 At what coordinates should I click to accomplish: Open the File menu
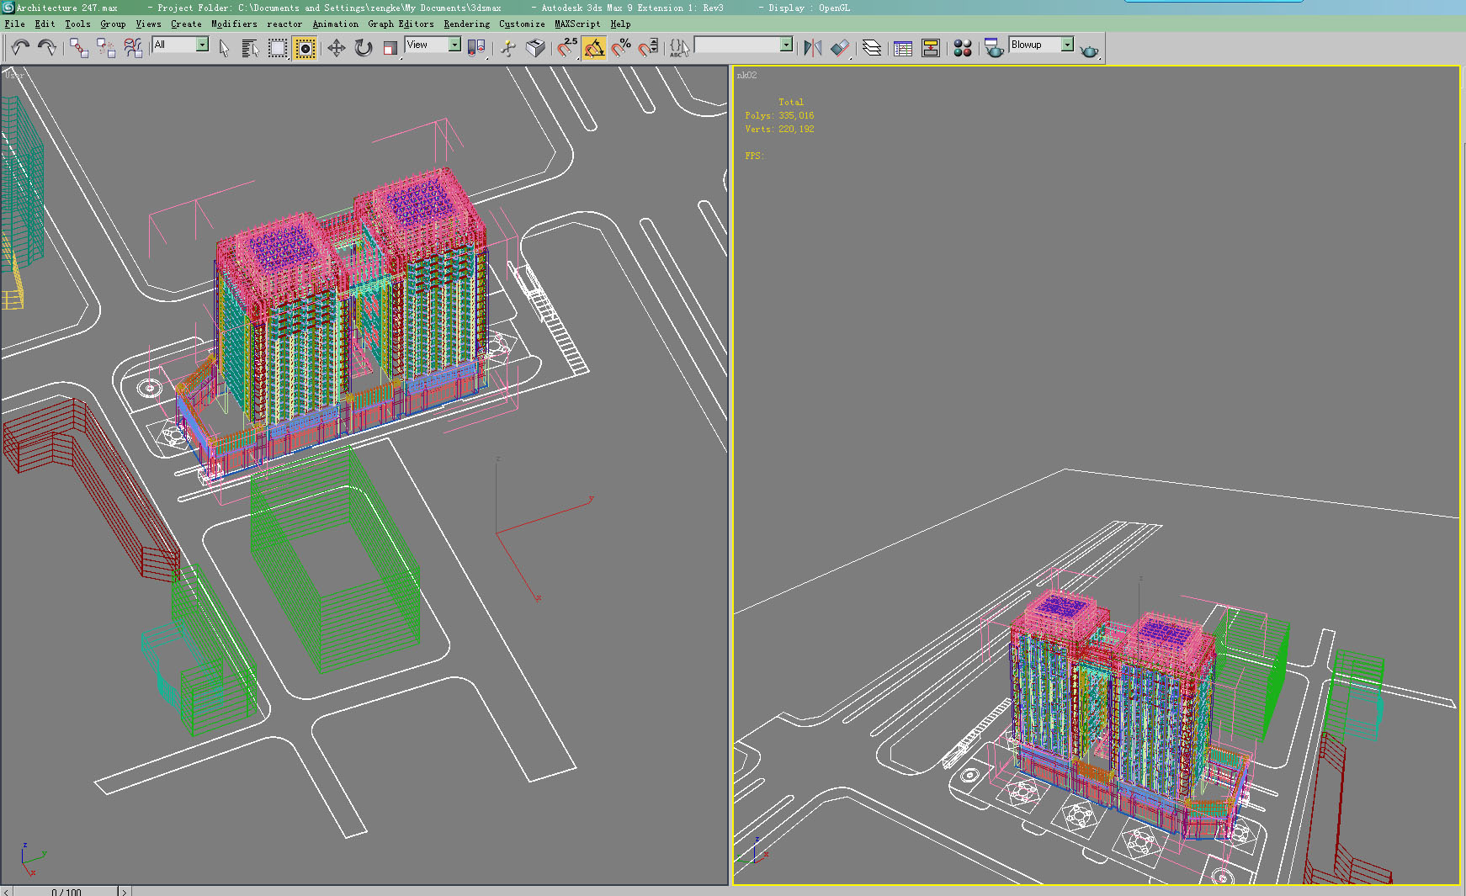click(x=14, y=24)
